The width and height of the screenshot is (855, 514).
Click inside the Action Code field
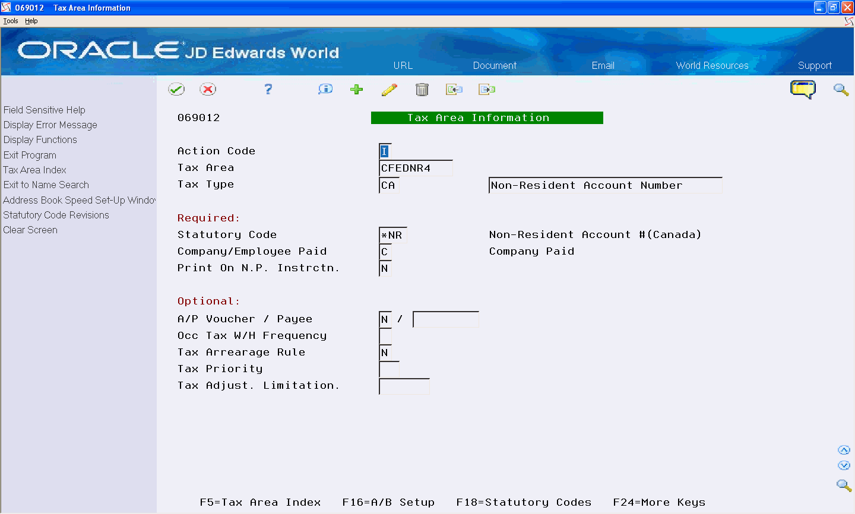385,151
